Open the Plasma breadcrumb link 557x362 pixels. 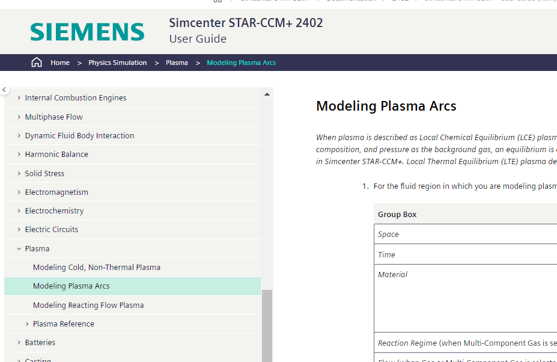tap(177, 63)
